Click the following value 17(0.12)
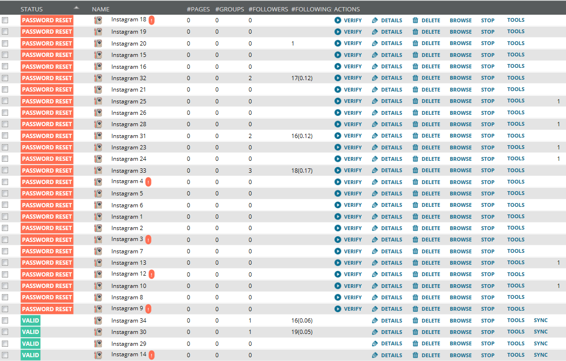Viewport: 566px width, 361px height. coord(302,78)
